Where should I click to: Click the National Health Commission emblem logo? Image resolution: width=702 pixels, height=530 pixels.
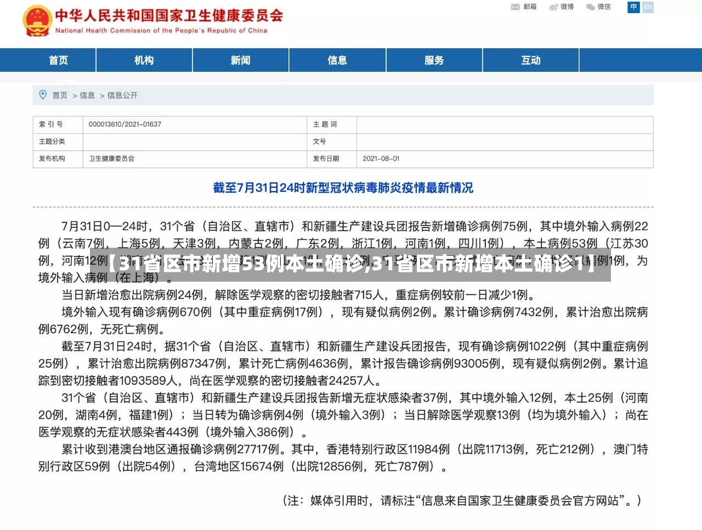point(37,21)
